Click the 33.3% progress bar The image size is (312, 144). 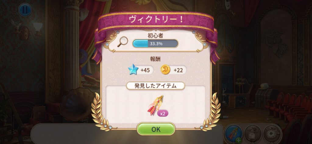tap(155, 43)
